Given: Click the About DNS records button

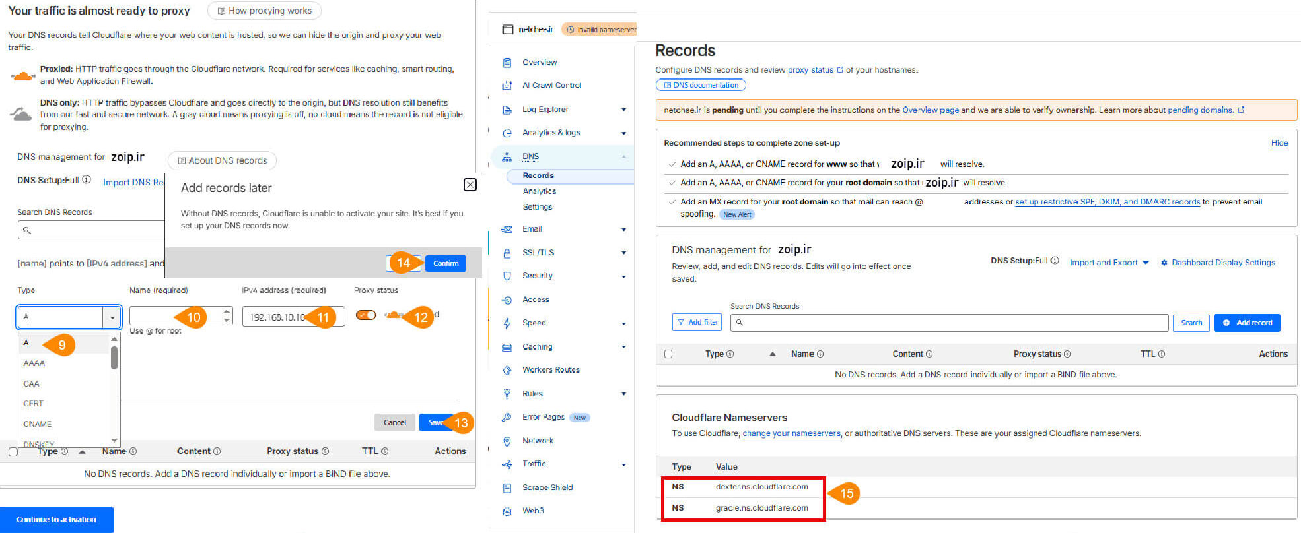Looking at the screenshot, I should (x=222, y=160).
